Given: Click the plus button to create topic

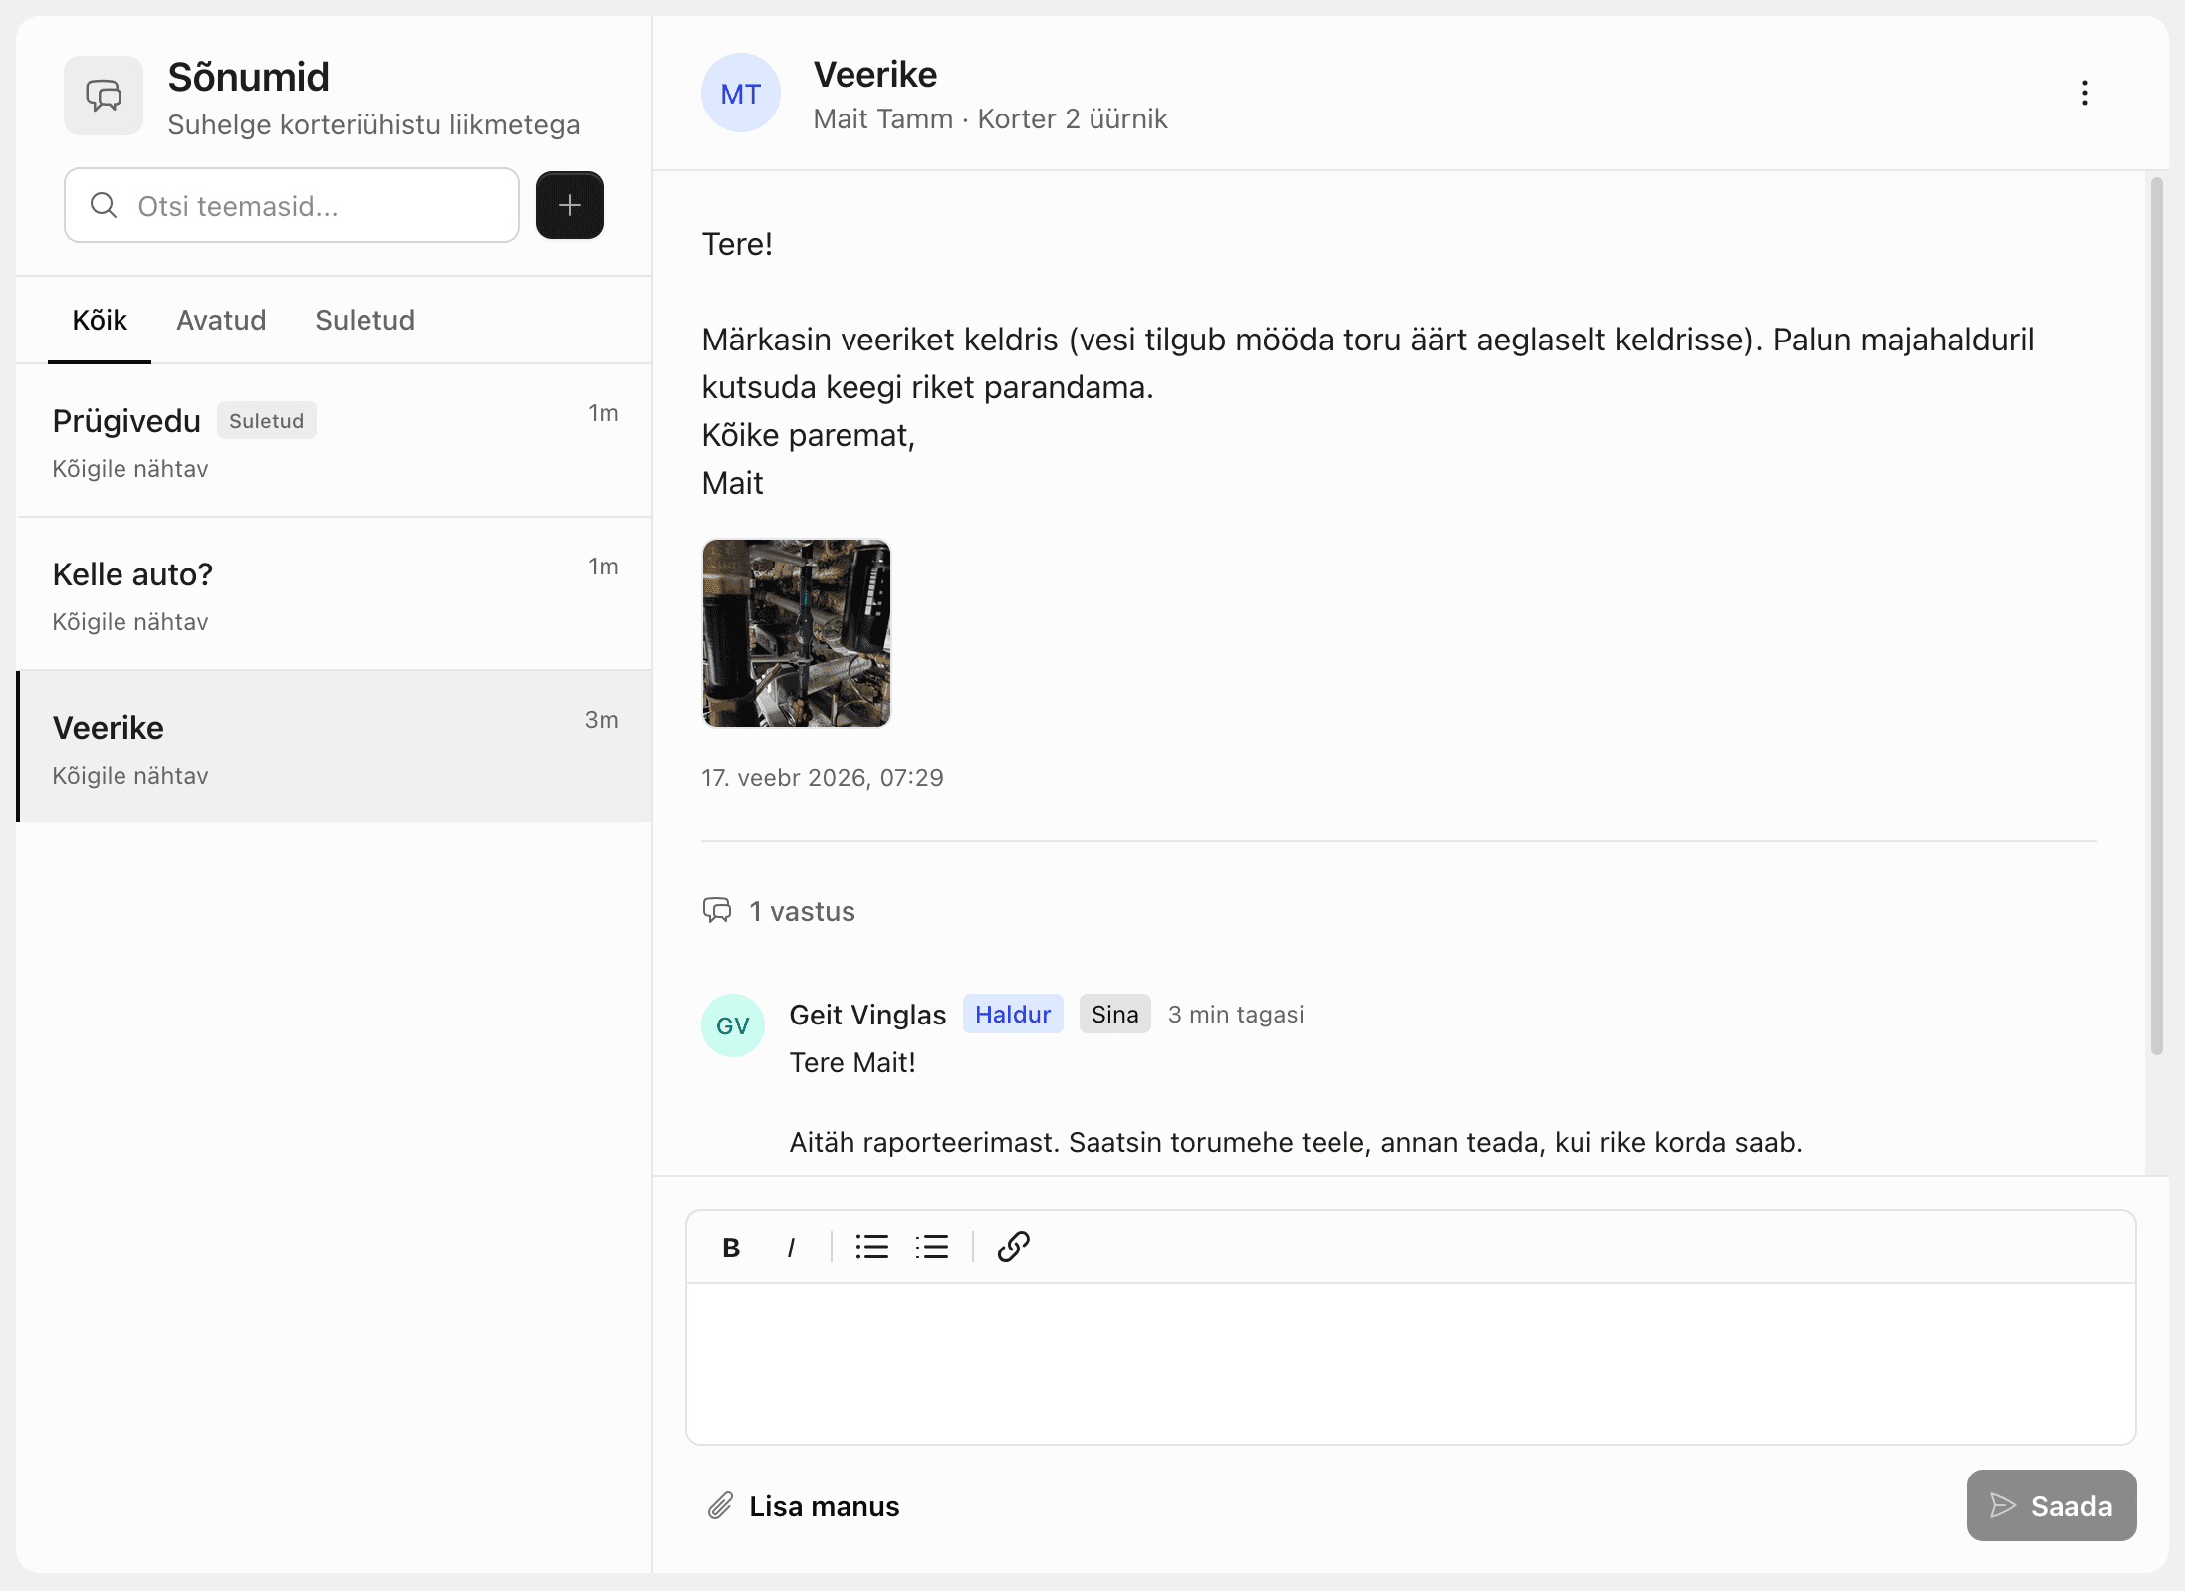Looking at the screenshot, I should pyautogui.click(x=569, y=205).
